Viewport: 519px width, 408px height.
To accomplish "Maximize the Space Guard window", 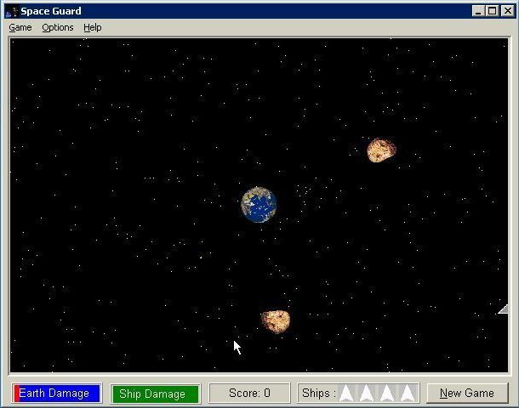I will tap(492, 11).
